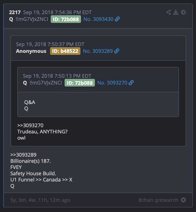Click the Q&A text in nested post
196x212 pixels.
click(x=30, y=102)
